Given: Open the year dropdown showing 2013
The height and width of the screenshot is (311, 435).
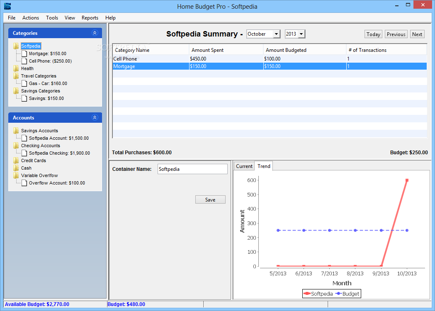Looking at the screenshot, I should [x=301, y=34].
